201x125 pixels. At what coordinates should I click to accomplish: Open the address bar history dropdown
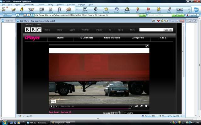[x=141, y=15]
